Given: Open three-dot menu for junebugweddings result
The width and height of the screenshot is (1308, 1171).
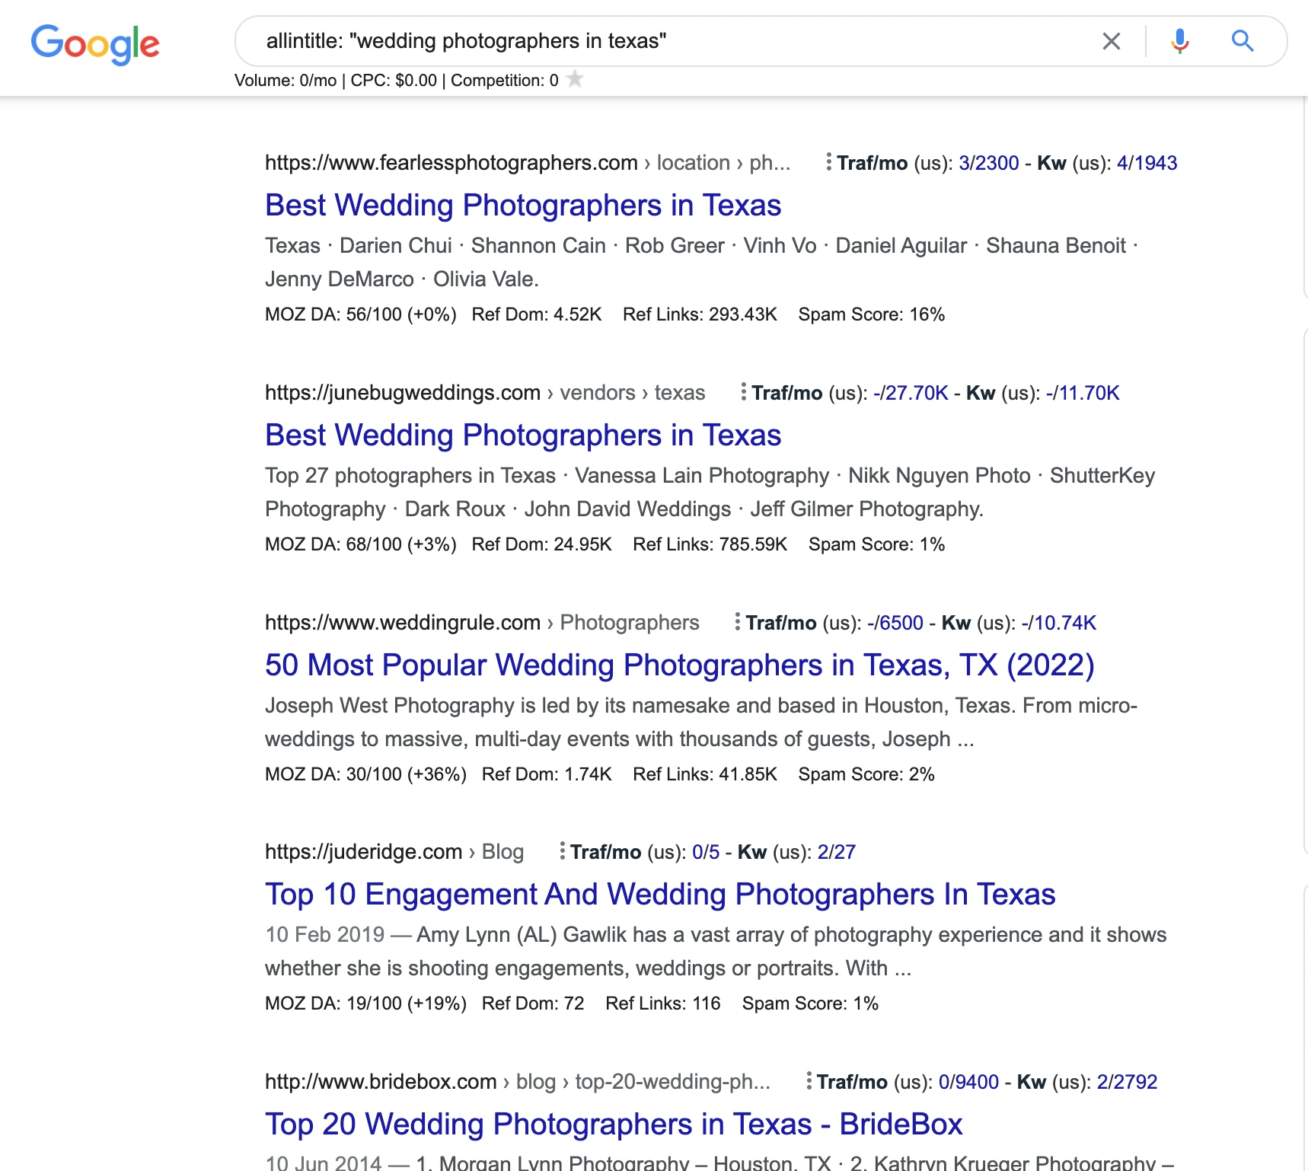Looking at the screenshot, I should pos(743,392).
